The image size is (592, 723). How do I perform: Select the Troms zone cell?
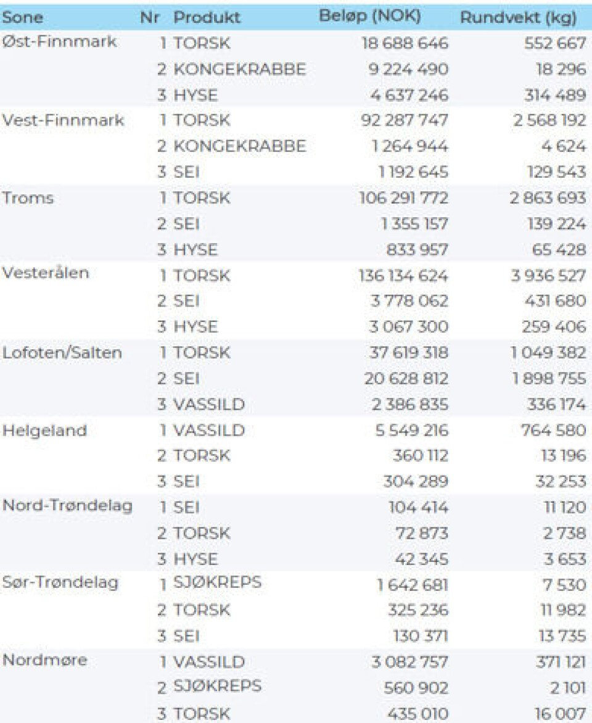point(28,198)
